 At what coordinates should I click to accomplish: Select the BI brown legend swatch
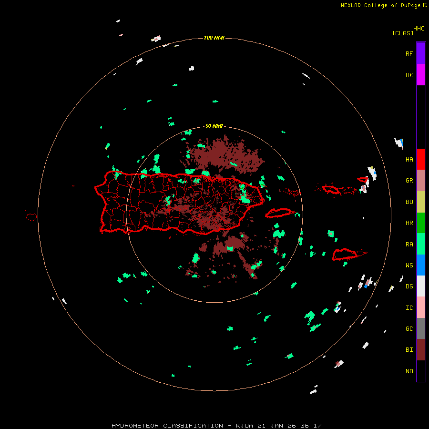421,350
